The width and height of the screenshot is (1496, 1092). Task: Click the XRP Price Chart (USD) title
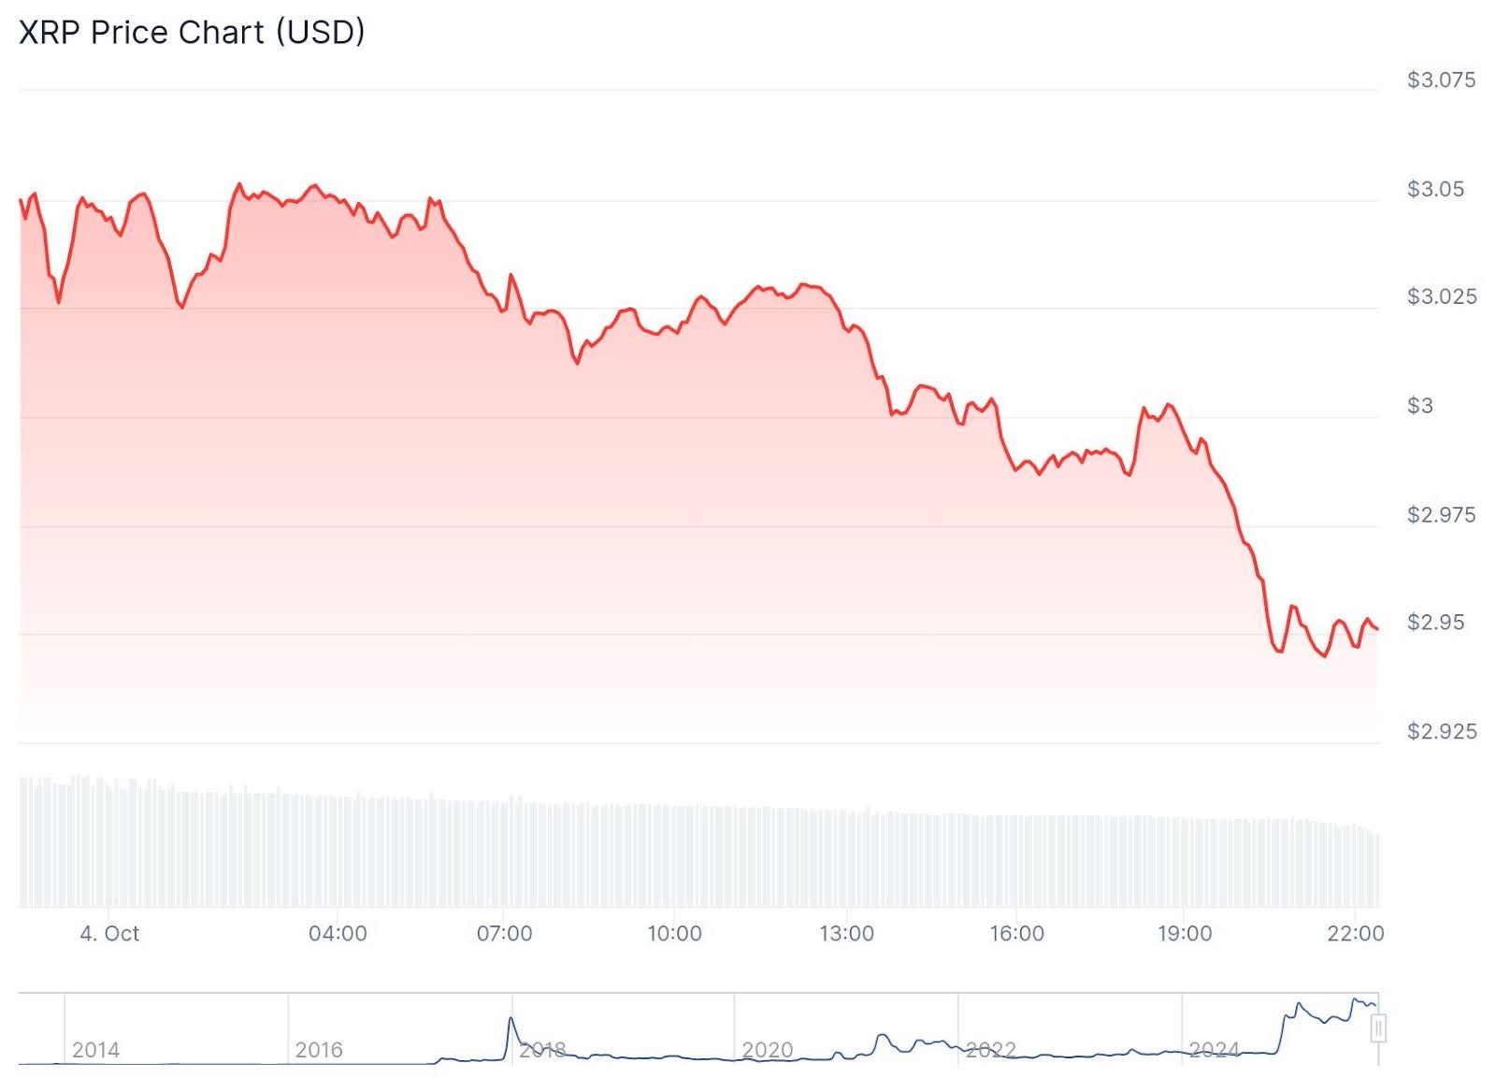pos(192,33)
